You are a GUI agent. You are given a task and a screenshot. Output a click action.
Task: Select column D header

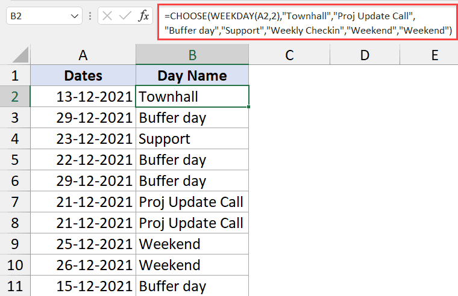[364, 55]
